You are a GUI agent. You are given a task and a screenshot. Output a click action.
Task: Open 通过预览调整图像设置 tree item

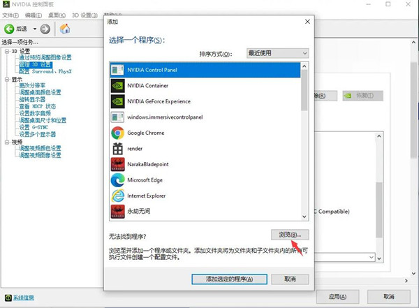click(x=45, y=57)
